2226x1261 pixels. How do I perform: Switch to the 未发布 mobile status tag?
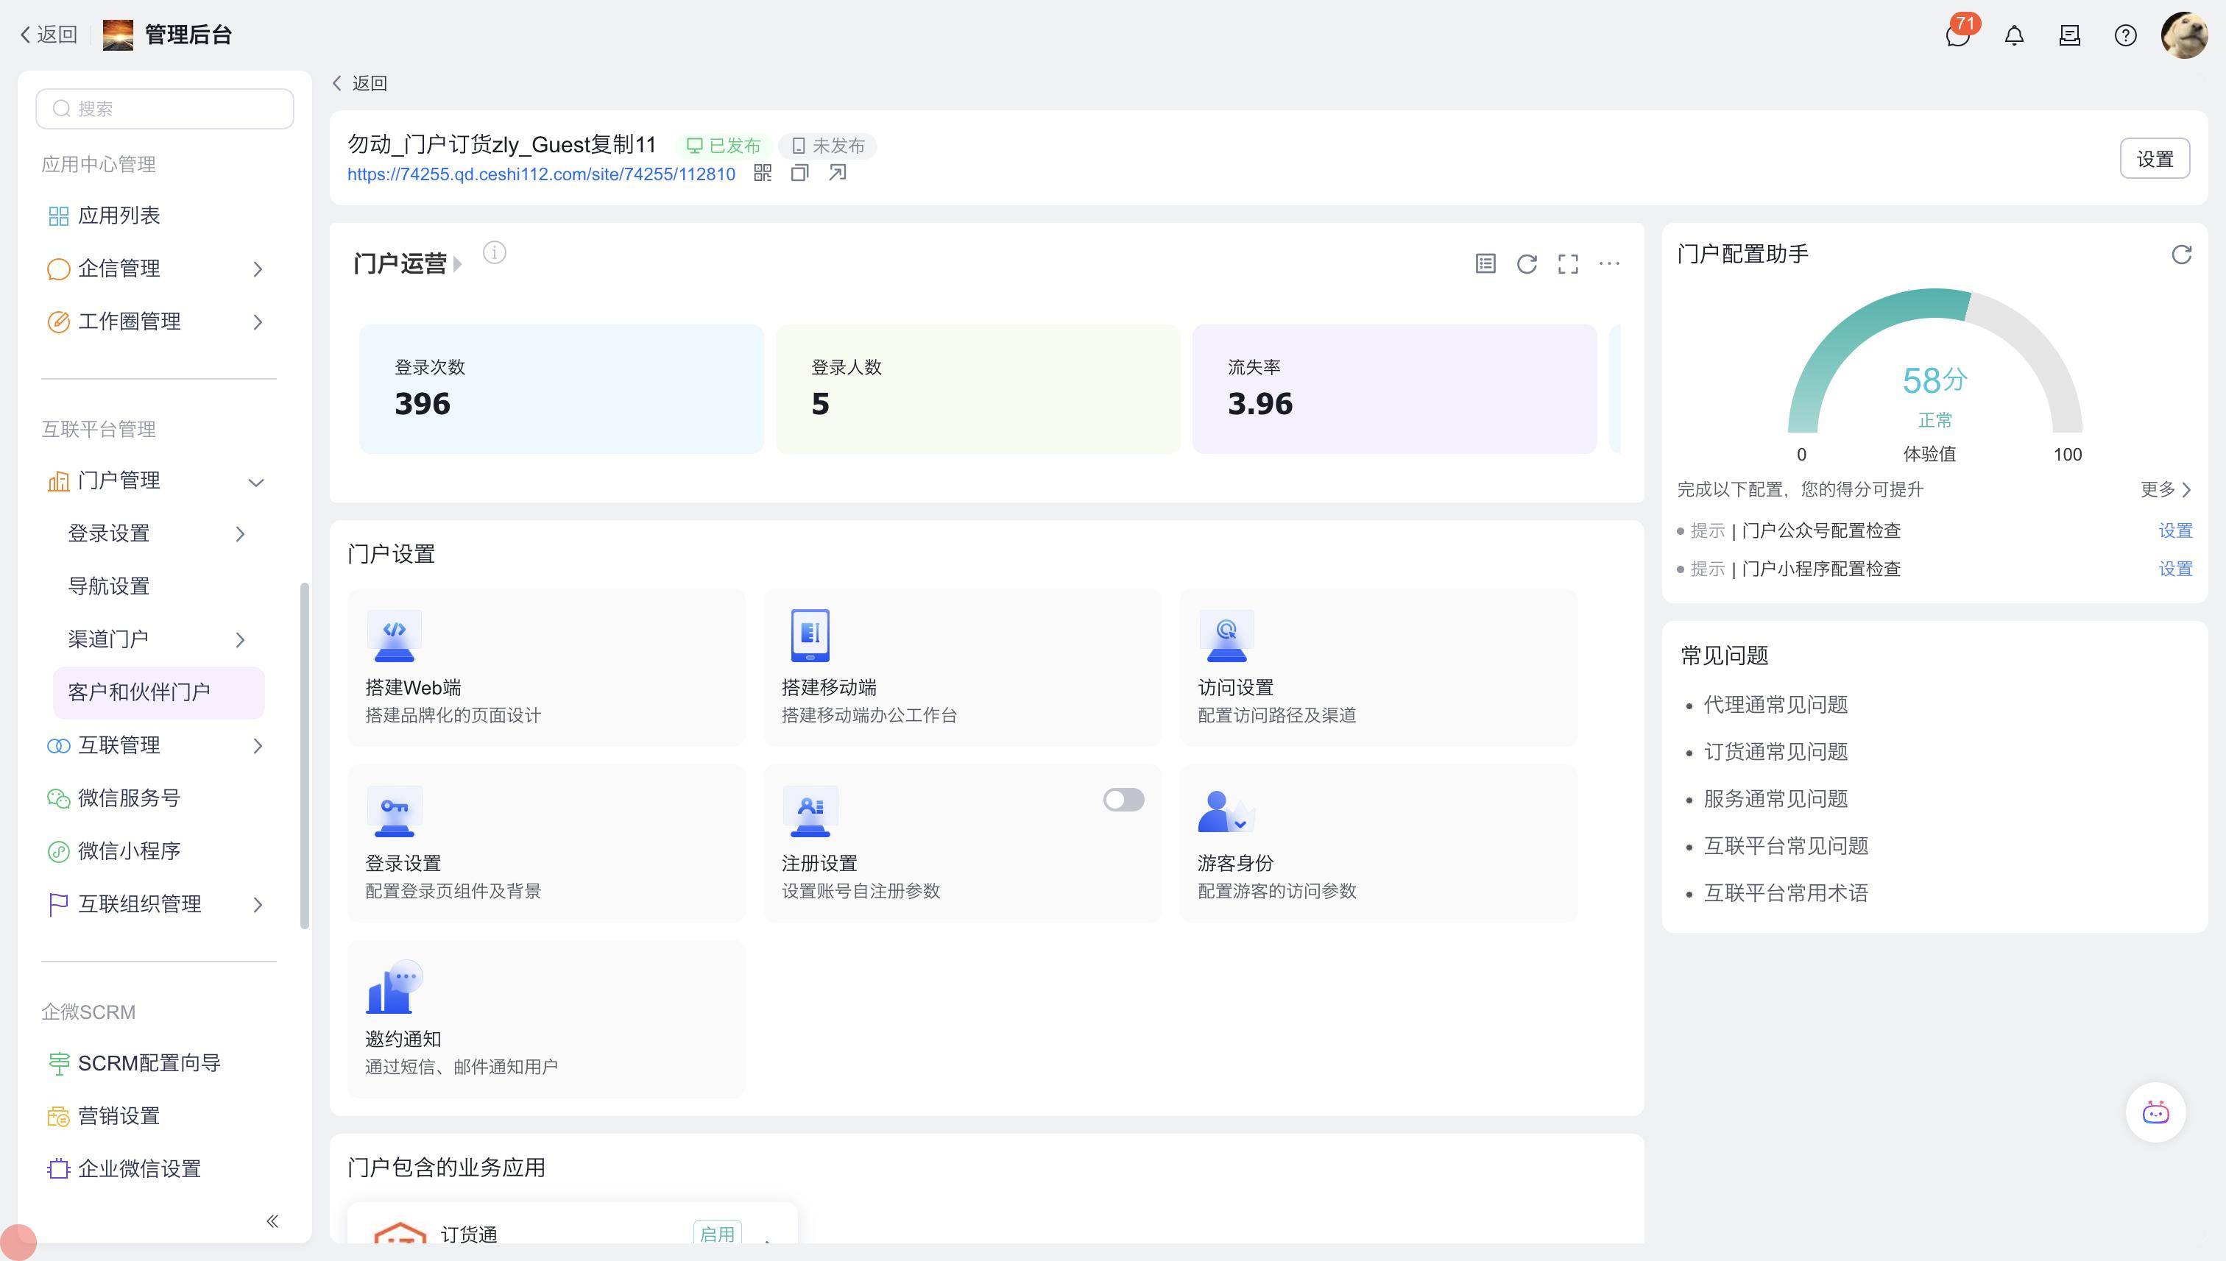(x=827, y=146)
